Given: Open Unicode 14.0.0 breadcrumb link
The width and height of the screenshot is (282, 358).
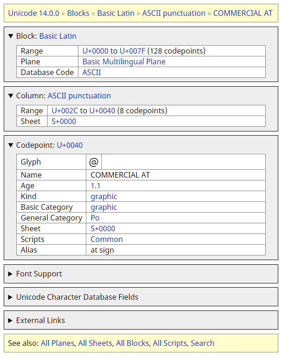Looking at the screenshot, I should point(34,13).
